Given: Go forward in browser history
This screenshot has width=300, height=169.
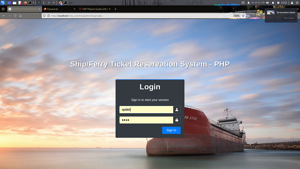Looking at the screenshot, I should tap(9, 16).
